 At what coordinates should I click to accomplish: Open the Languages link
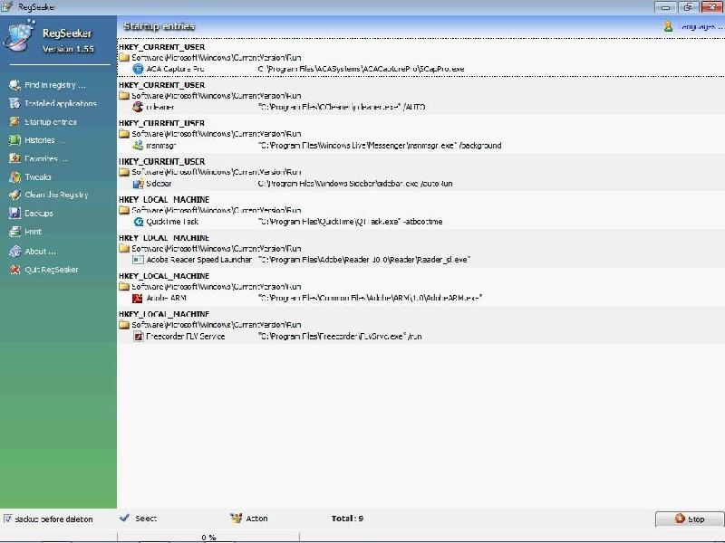click(701, 27)
